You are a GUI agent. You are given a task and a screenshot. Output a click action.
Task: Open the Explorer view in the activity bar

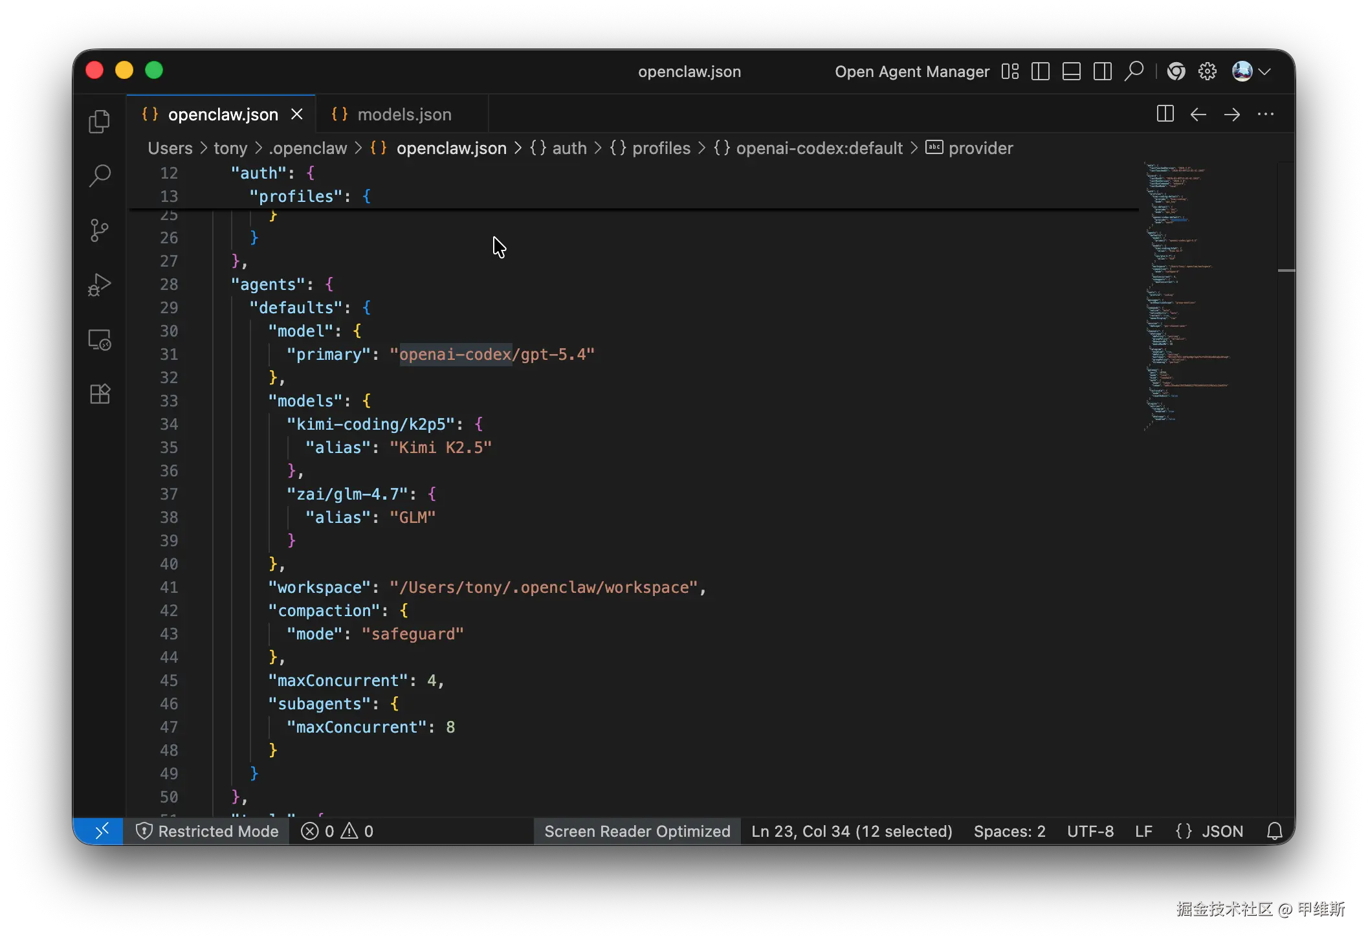click(99, 122)
